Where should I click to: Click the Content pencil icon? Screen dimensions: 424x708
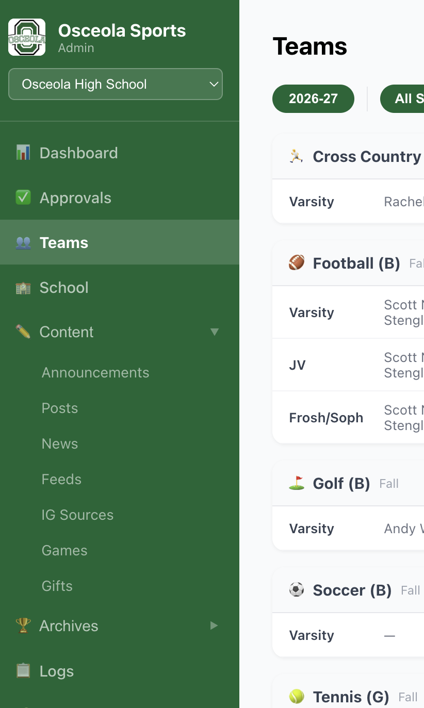23,332
